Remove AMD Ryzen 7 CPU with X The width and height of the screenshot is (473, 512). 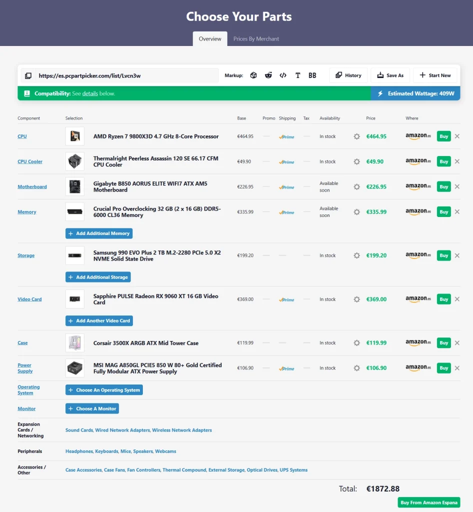click(x=457, y=136)
